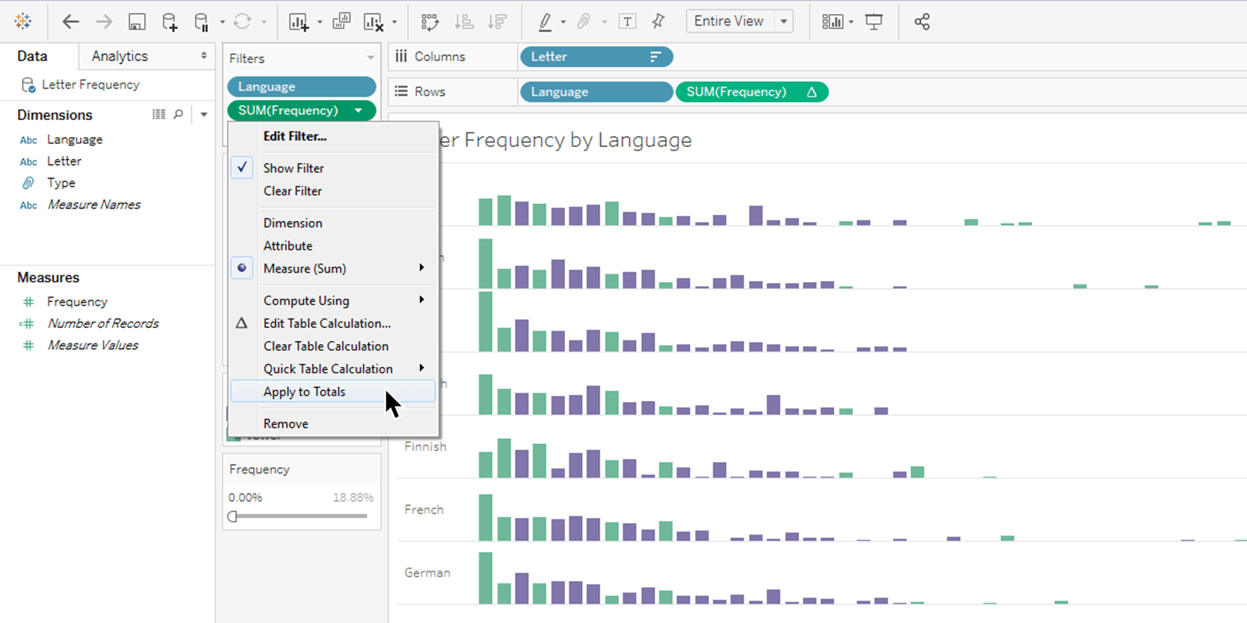Click the Swap rows and columns icon
The width and height of the screenshot is (1247, 623).
pos(429,22)
